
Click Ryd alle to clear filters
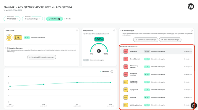(68, 19)
